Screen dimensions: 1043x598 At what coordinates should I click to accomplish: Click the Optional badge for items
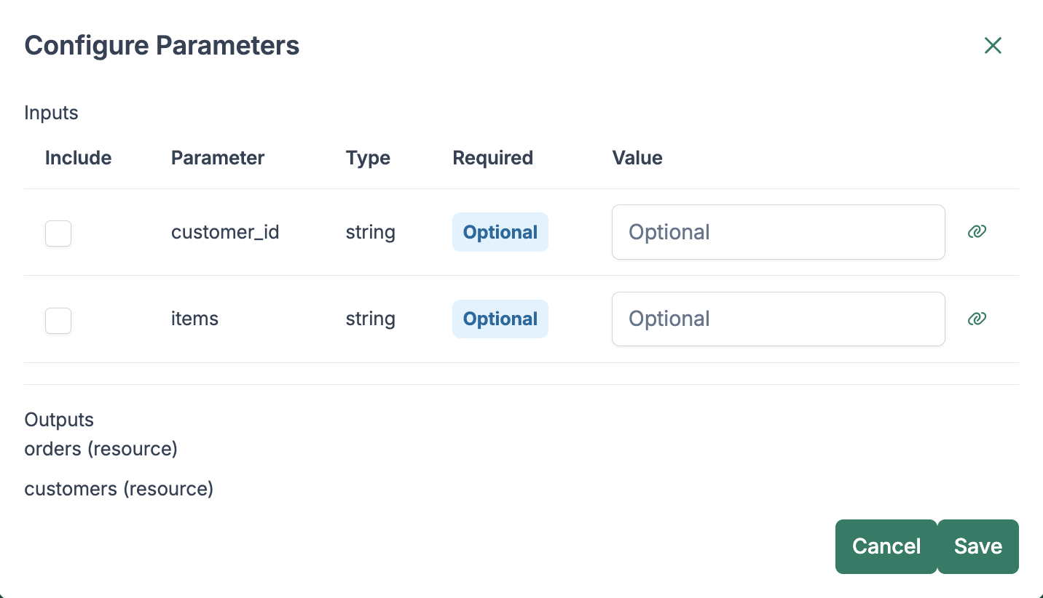click(x=500, y=319)
